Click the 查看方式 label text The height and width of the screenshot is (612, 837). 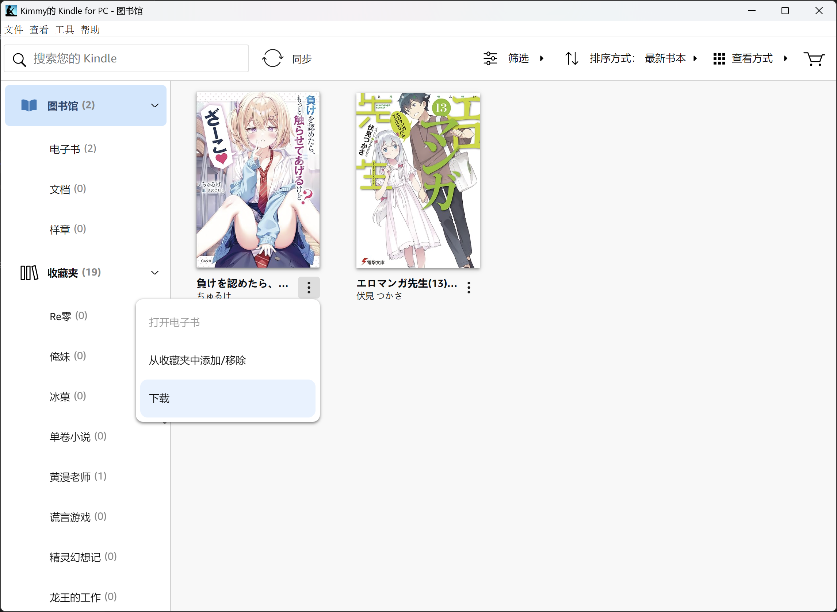tap(752, 58)
